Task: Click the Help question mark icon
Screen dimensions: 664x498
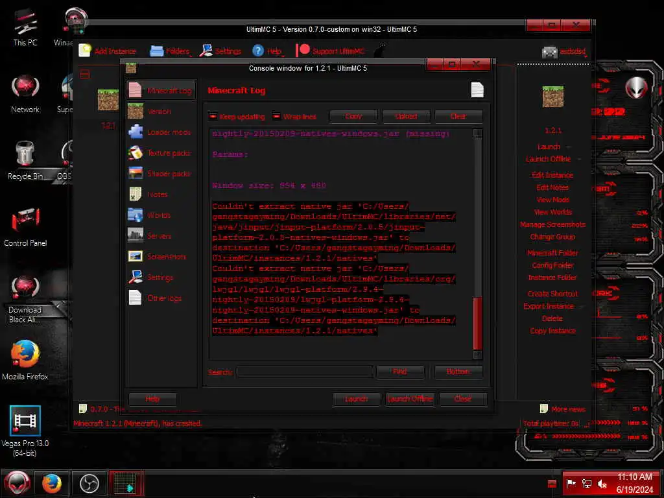Action: point(258,51)
